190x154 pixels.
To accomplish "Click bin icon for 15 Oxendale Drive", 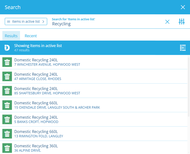I will (7, 105).
